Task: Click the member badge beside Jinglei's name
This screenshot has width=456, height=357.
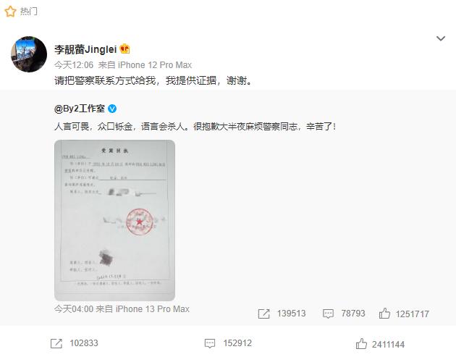Action: click(124, 49)
